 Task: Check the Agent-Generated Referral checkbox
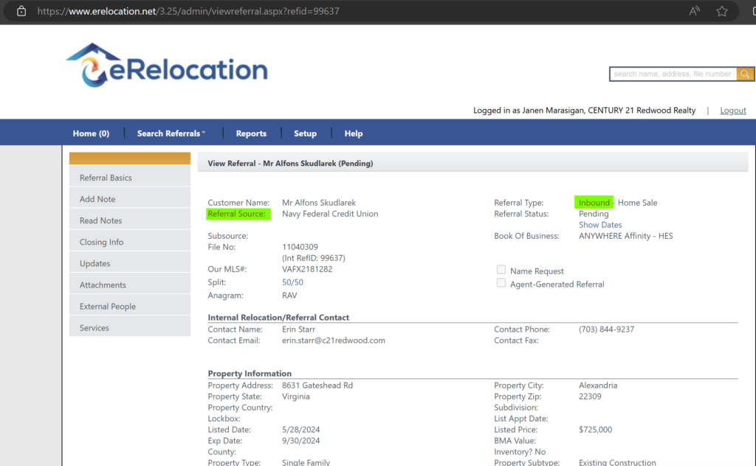point(501,283)
